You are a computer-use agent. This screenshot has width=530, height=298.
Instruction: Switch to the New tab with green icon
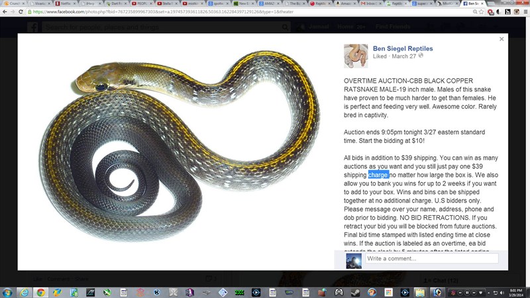243,3
